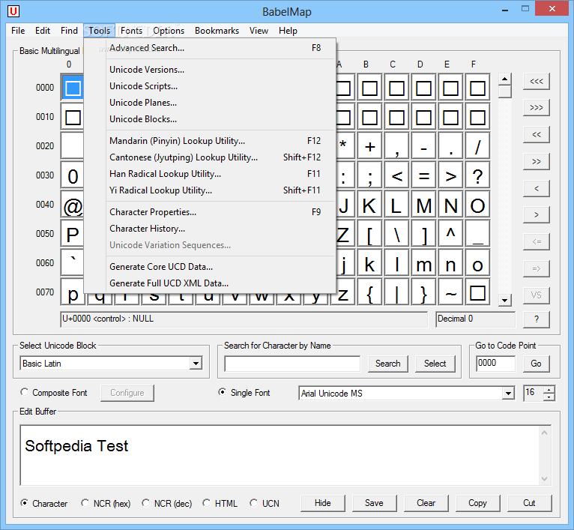Click the BabelMap app icon in title bar

13,11
